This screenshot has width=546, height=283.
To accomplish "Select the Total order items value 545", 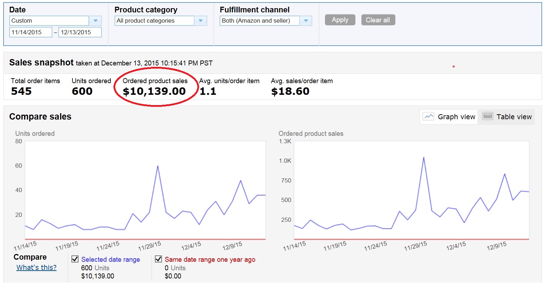I will tap(21, 91).
